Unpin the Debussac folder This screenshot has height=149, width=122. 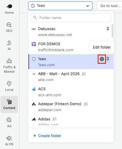pos(108,29)
